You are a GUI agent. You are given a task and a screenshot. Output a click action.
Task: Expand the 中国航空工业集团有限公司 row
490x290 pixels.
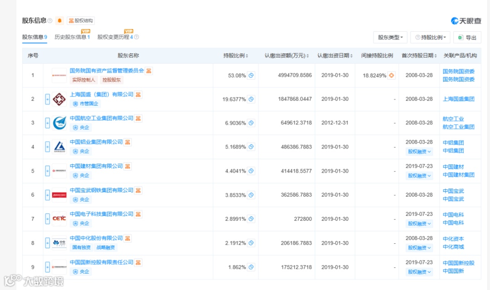tap(47, 123)
